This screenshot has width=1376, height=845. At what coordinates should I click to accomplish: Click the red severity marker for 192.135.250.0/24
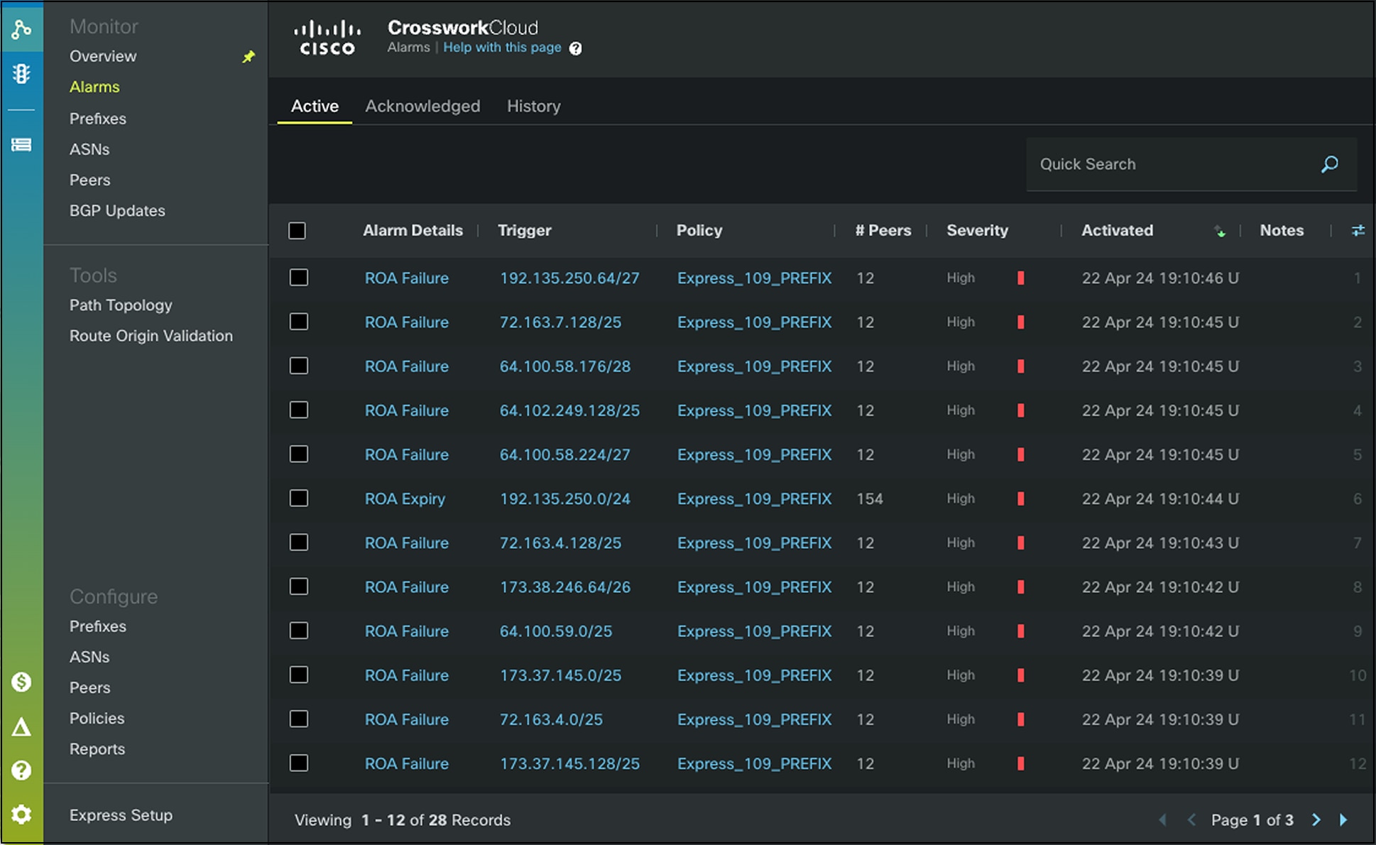tap(1020, 498)
